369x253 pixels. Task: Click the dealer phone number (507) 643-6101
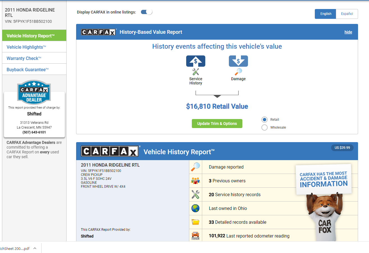(34, 132)
